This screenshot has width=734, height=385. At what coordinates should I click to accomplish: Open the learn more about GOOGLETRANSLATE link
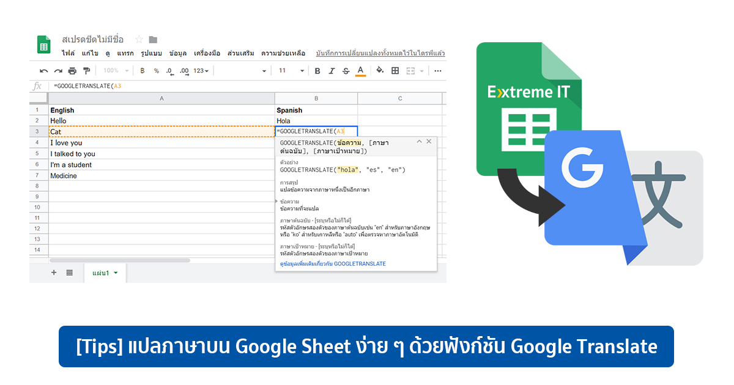point(333,263)
